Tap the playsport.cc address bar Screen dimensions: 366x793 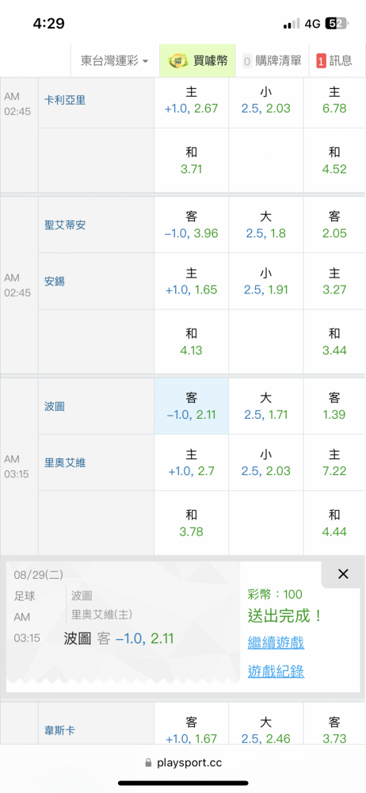pos(183,763)
